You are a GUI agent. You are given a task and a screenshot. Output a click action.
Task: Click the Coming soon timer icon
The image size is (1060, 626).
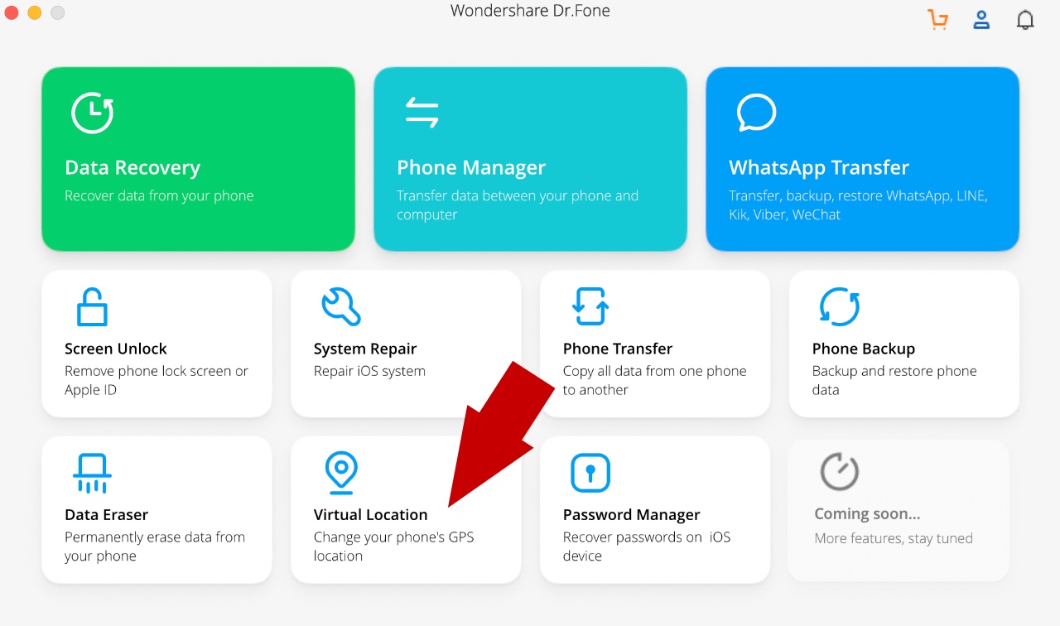[840, 472]
